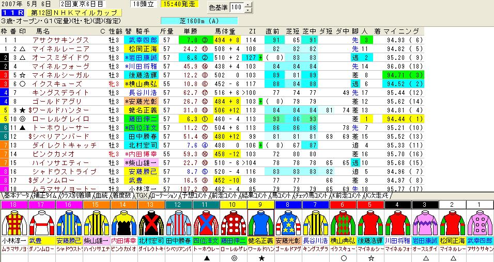Click the 15:40発走 start time label
The height and width of the screenshot is (262, 494).
pyautogui.click(x=180, y=4)
